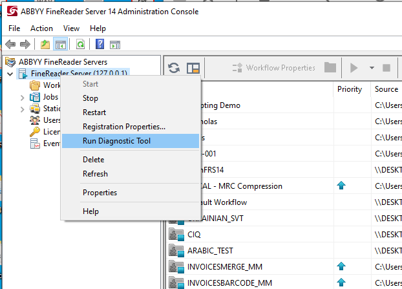The height and width of the screenshot is (289, 402).
Task: Click priority arrow in INVOICESMERGE_MM row
Action: pyautogui.click(x=341, y=266)
